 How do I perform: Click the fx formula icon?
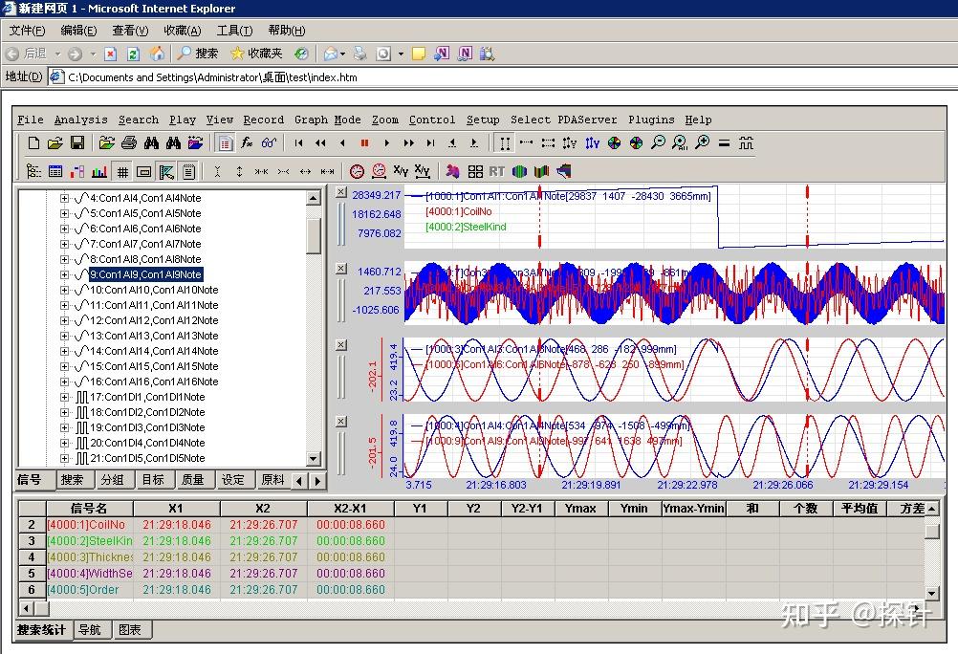(x=247, y=143)
